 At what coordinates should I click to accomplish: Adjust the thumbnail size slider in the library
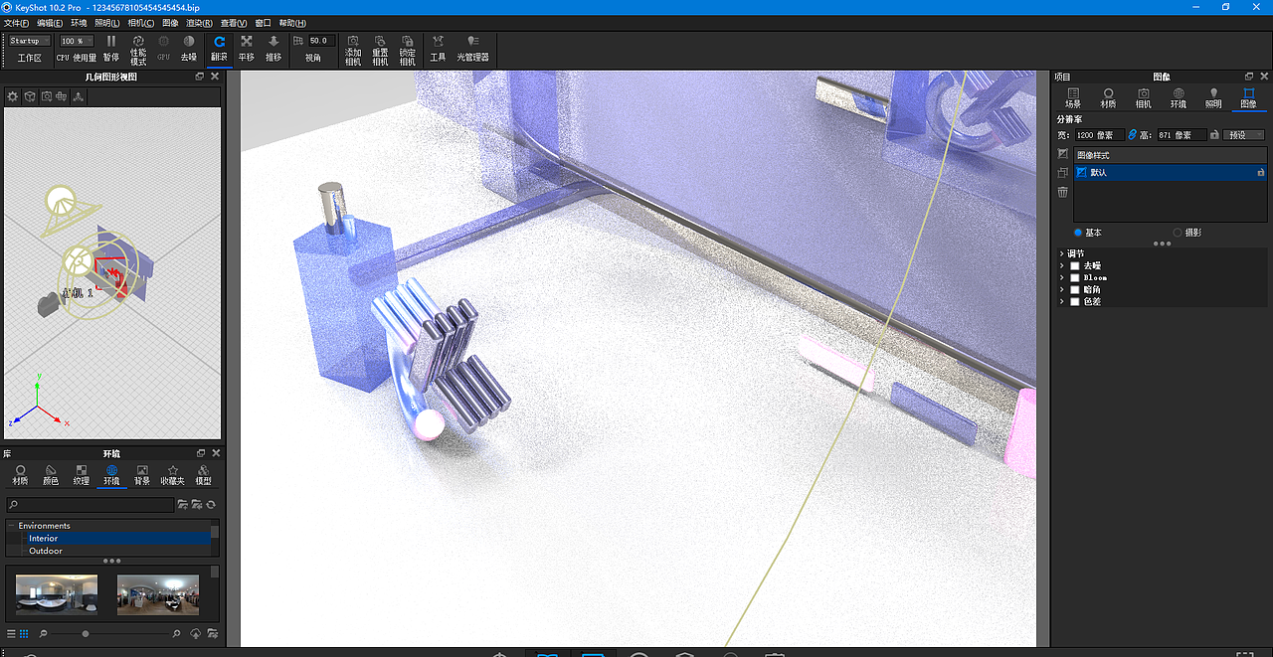point(86,633)
